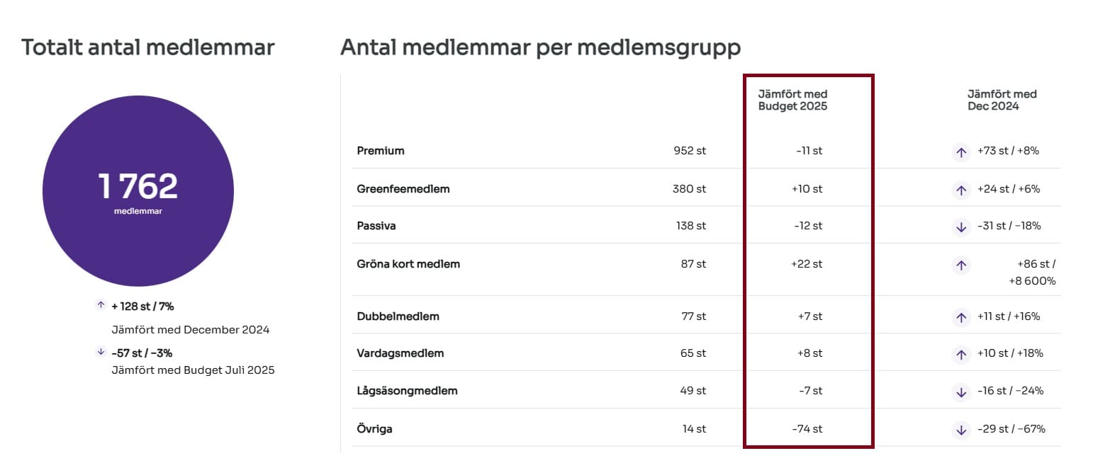Screen dimensions: 1093x463
Task: Click the Jämfört med Budget 2025 column header
Action: tap(792, 100)
